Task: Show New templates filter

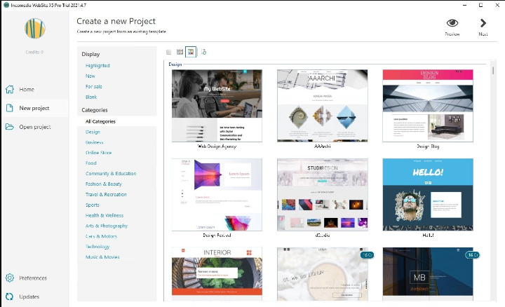Action: (90, 76)
